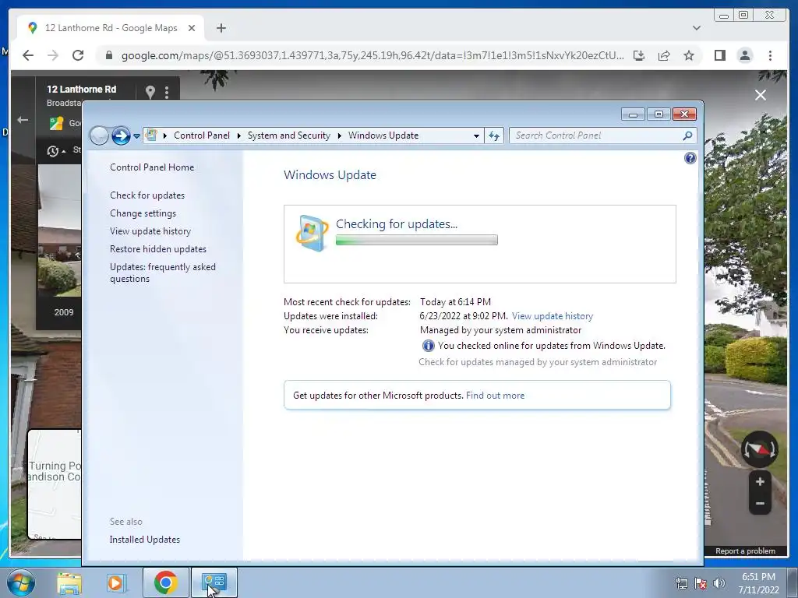This screenshot has height=598, width=798.
Task: Click Find out more link
Action: [495, 396]
